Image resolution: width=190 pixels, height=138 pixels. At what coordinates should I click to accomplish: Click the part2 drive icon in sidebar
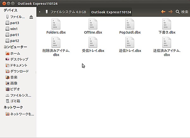(7, 41)
